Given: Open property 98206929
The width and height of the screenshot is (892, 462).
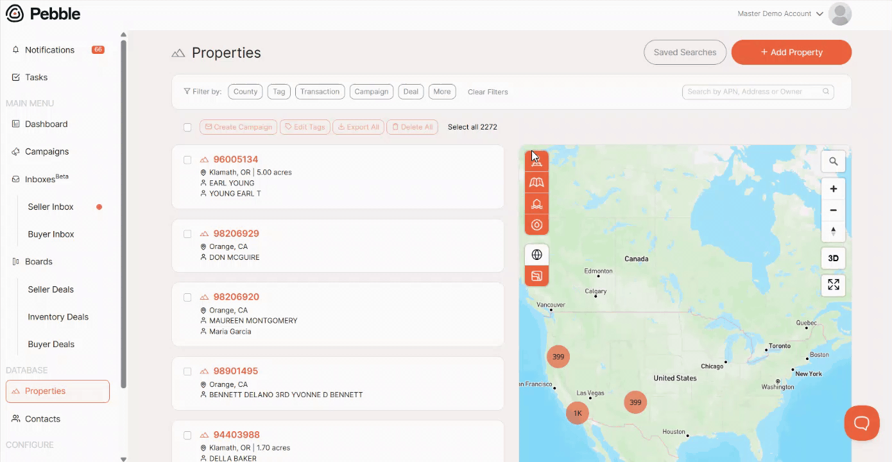Looking at the screenshot, I should pos(236,234).
